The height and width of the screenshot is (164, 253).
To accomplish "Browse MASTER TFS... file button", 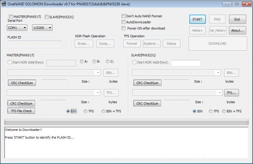I will pyautogui.click(x=111, y=93).
